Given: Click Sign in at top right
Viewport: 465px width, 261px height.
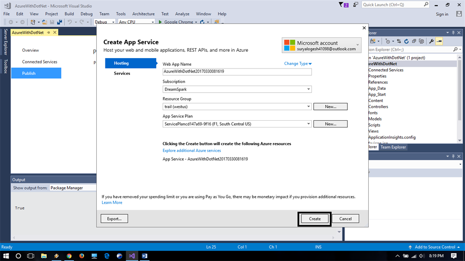Looking at the screenshot, I should pyautogui.click(x=442, y=14).
